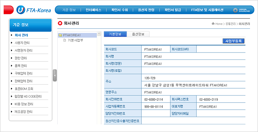Click the 사업자등록번호 label

click(115, 106)
